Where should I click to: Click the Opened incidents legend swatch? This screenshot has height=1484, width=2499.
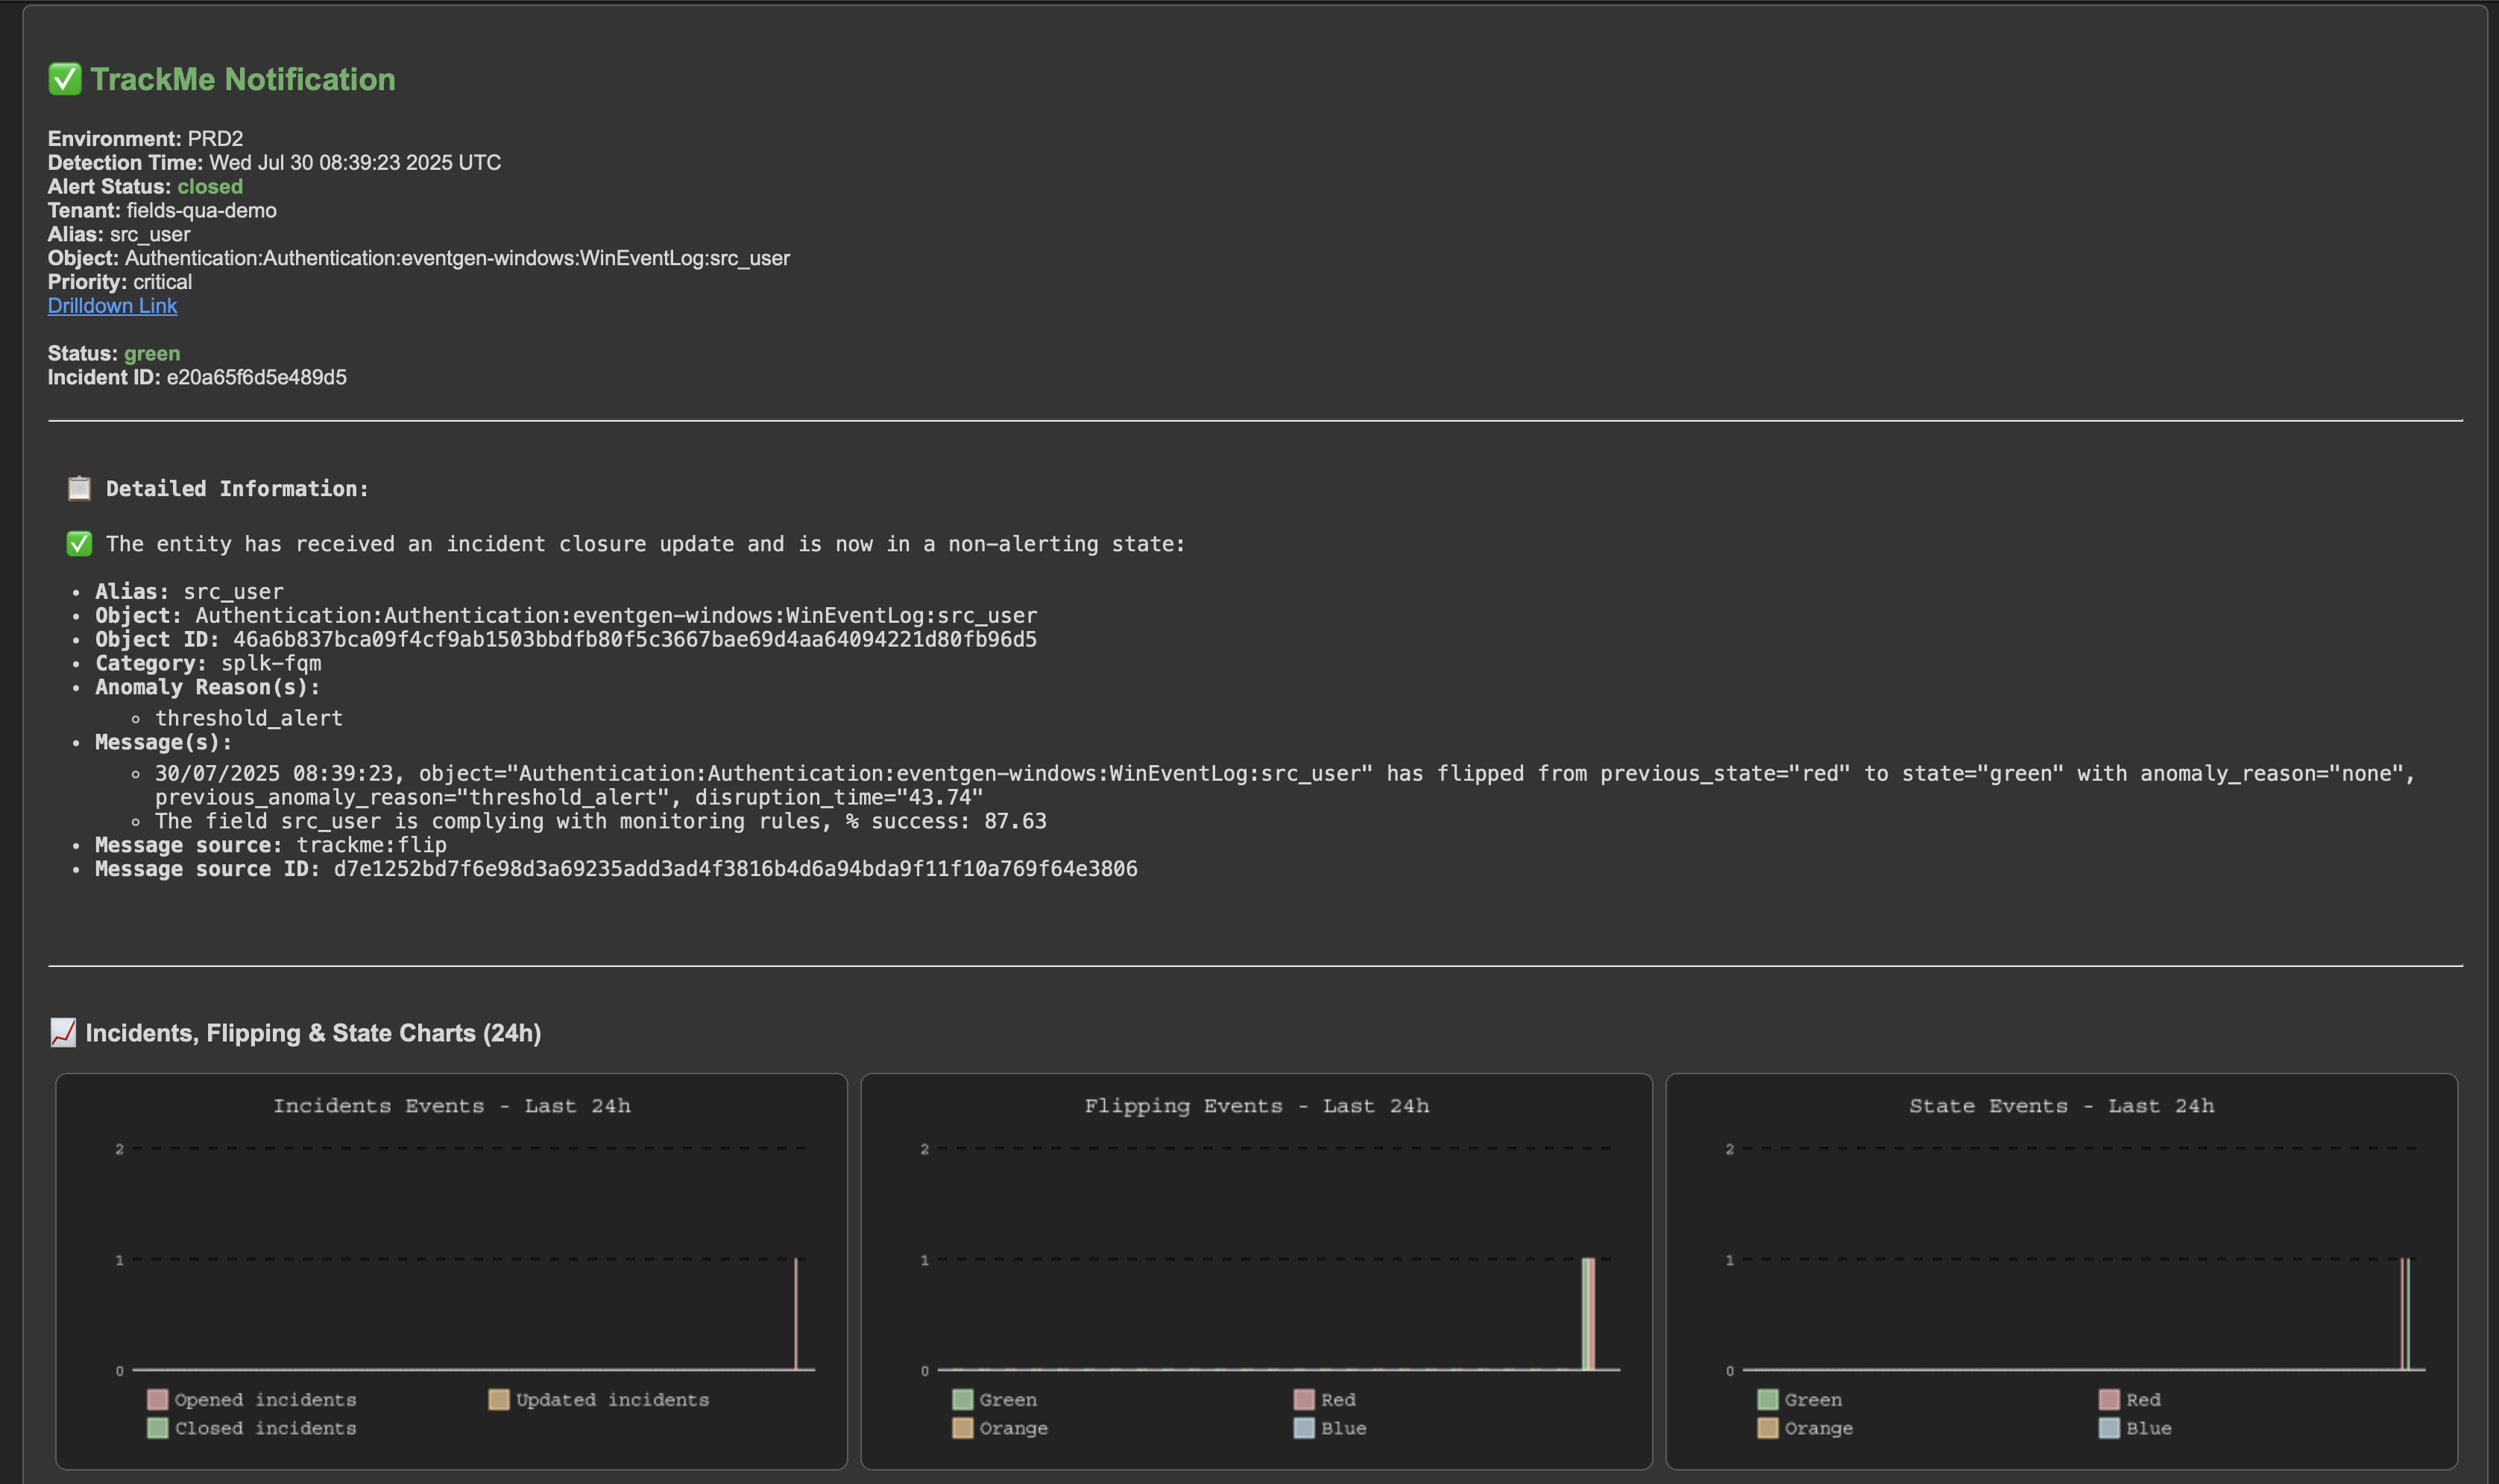point(157,1399)
